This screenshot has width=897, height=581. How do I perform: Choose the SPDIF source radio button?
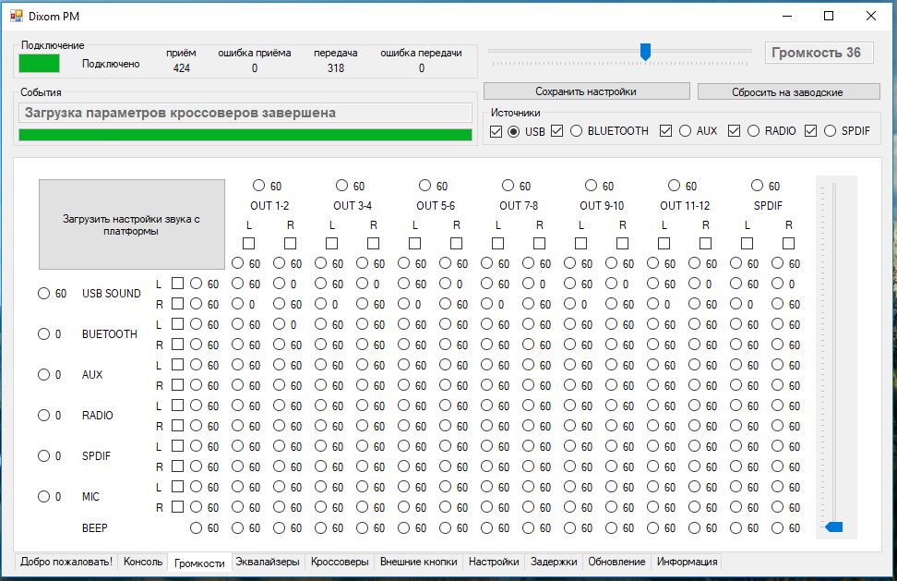point(830,131)
